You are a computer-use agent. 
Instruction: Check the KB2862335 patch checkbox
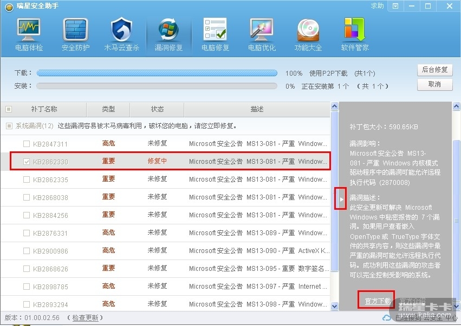27,179
